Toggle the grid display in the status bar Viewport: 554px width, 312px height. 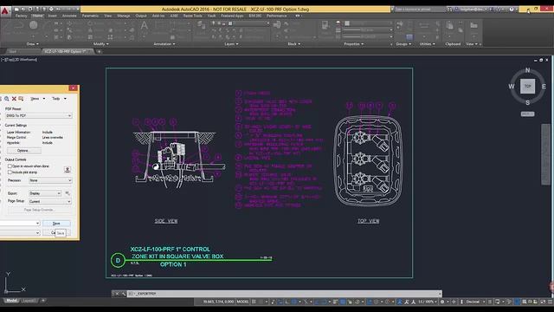254,302
